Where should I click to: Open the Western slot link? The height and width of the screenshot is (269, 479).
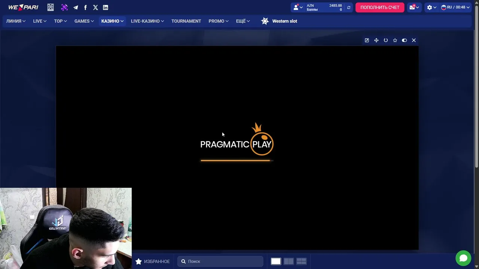pos(284,21)
